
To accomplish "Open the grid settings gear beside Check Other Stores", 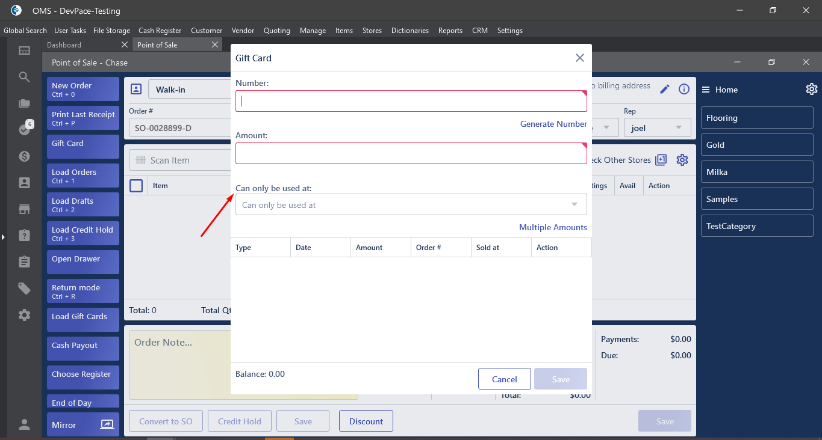I will [x=682, y=160].
